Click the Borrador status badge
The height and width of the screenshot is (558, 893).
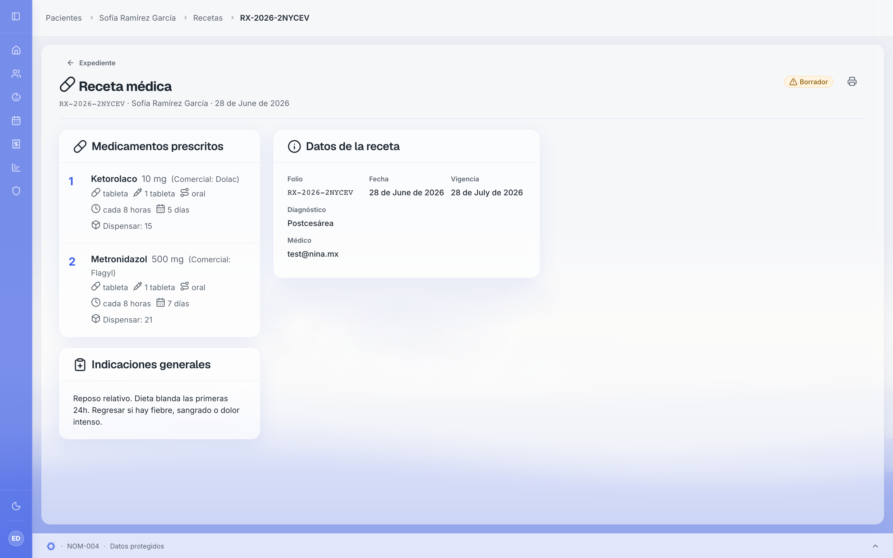click(x=808, y=82)
